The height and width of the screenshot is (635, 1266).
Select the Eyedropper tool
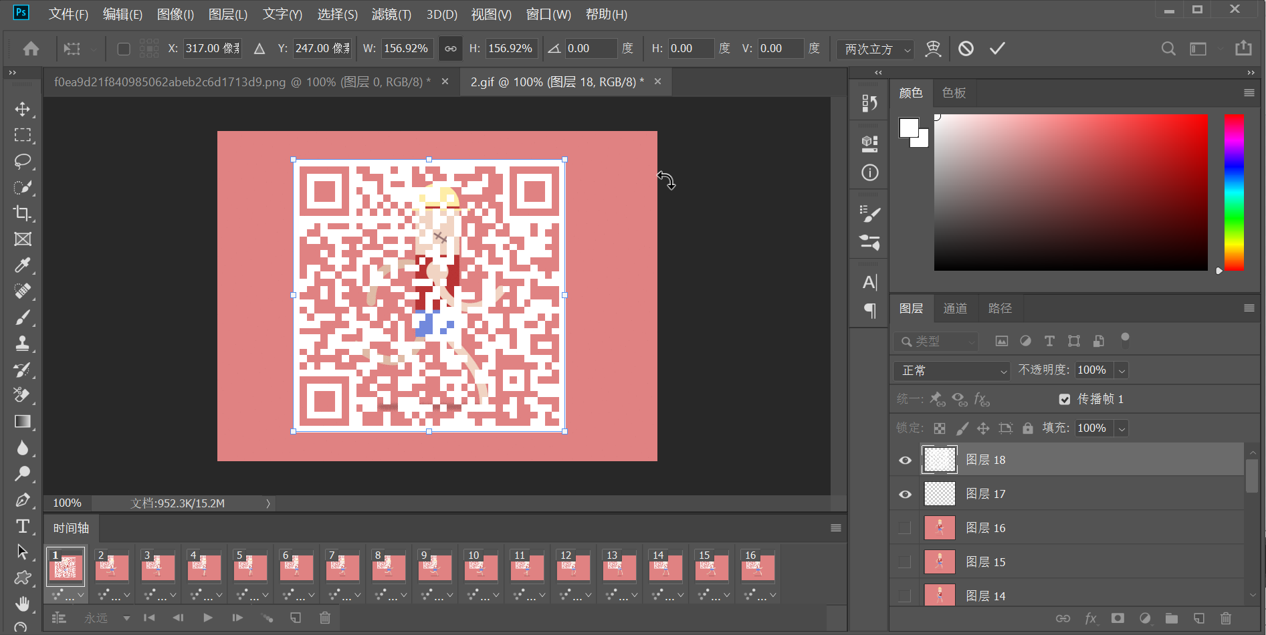23,265
